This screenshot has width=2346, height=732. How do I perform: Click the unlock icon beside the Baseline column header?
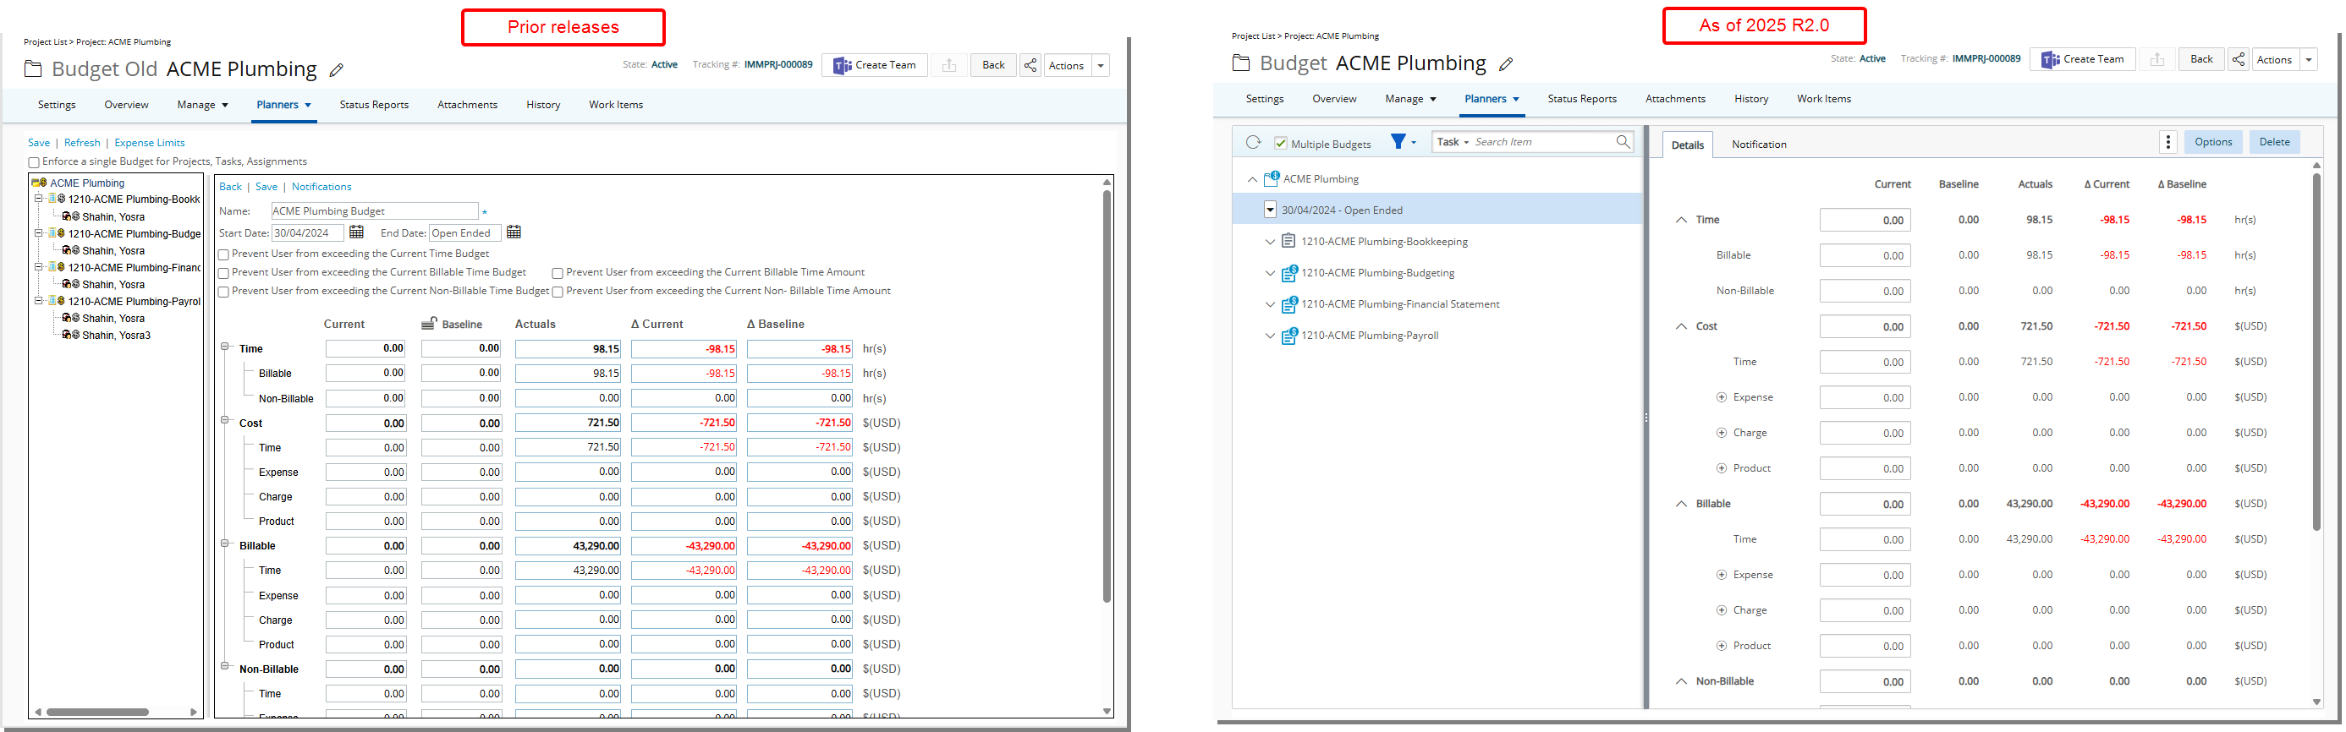pyautogui.click(x=430, y=323)
